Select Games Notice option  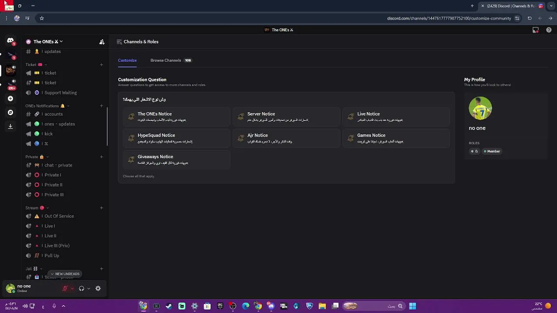396,138
